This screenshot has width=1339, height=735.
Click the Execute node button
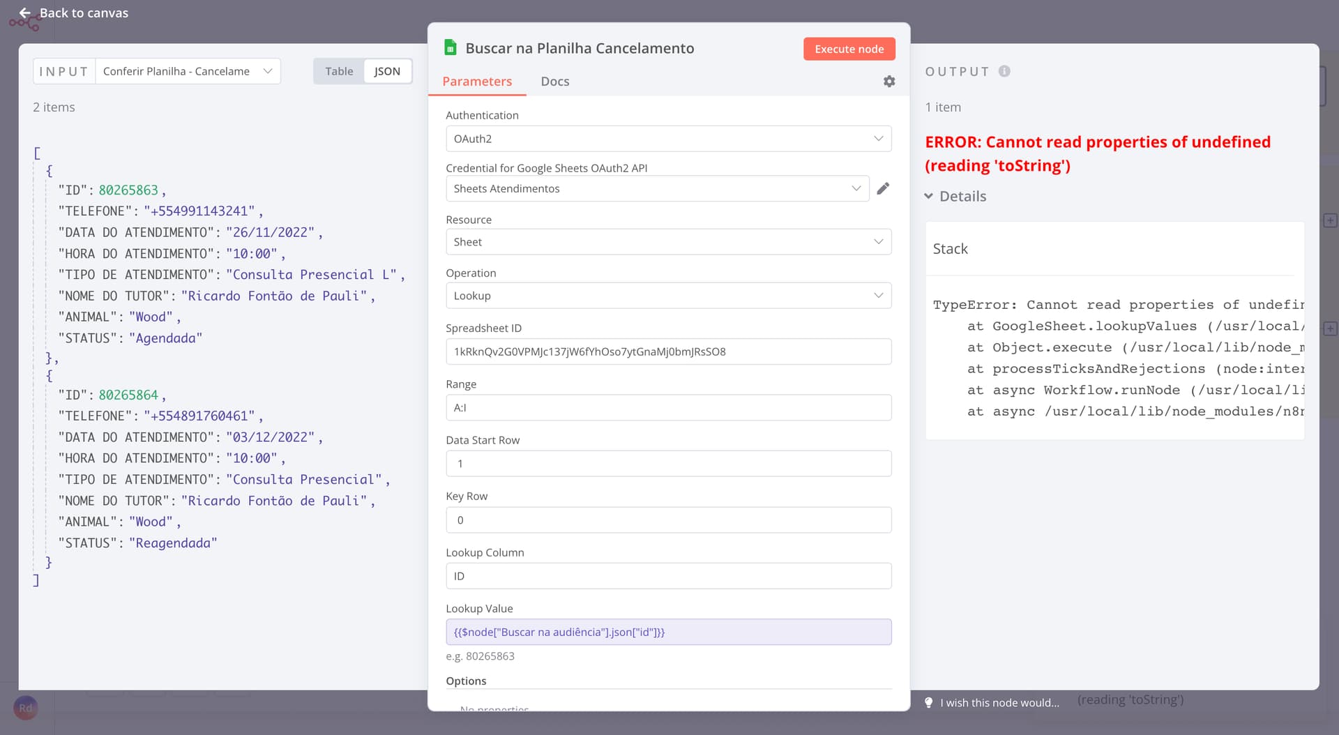click(849, 49)
